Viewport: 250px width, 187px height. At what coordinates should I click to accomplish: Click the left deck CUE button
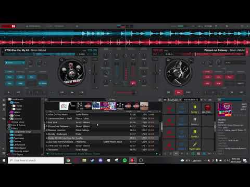coord(62,92)
